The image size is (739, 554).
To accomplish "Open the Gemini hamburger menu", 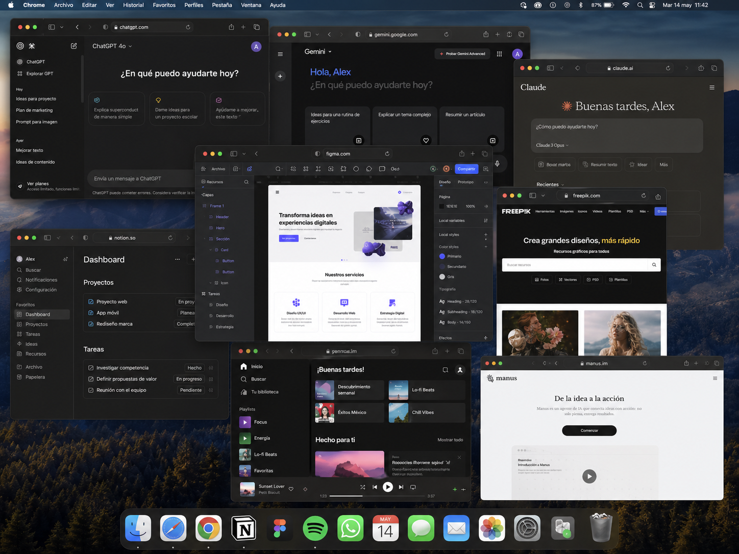I will click(x=280, y=54).
